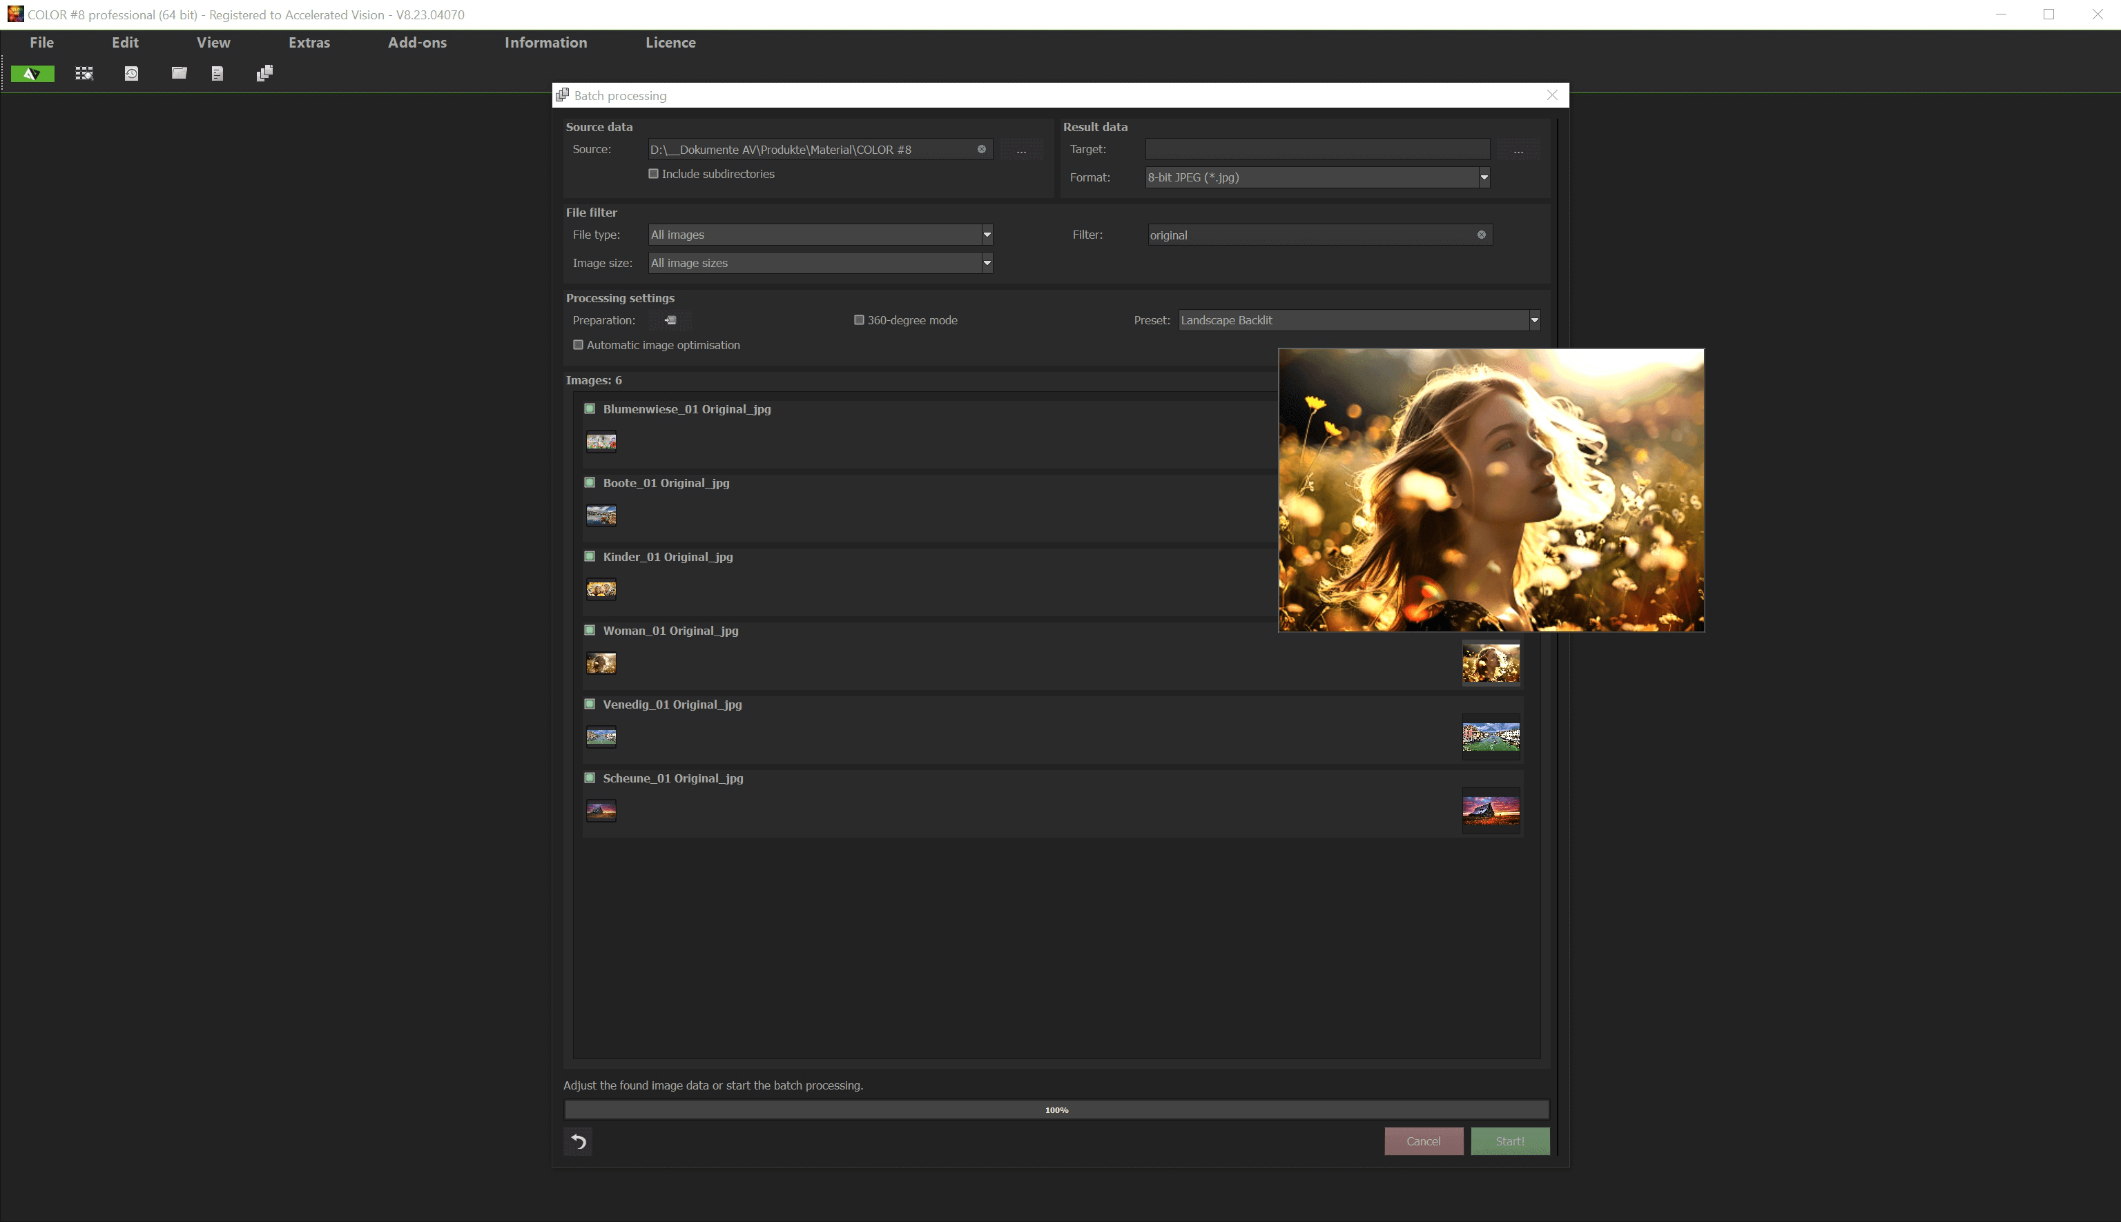Viewport: 2121px width, 1222px height.
Task: Select the Venedig_01 Original thumbnail
Action: [601, 736]
